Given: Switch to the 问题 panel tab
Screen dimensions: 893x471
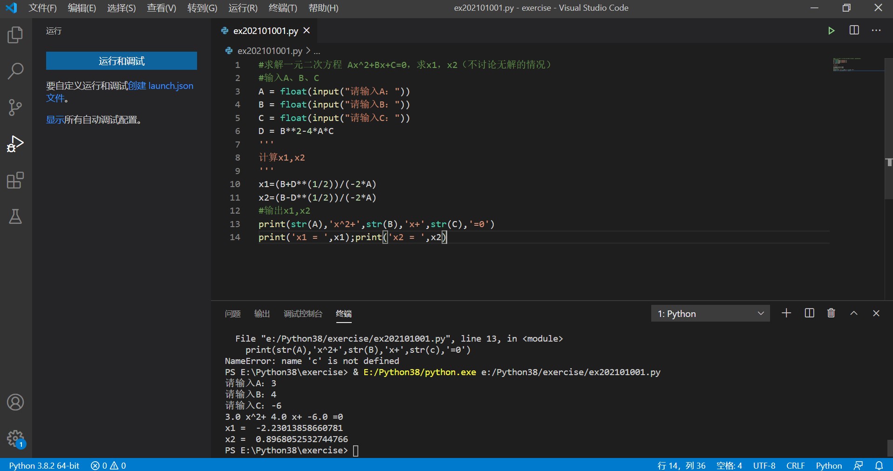Looking at the screenshot, I should [232, 314].
